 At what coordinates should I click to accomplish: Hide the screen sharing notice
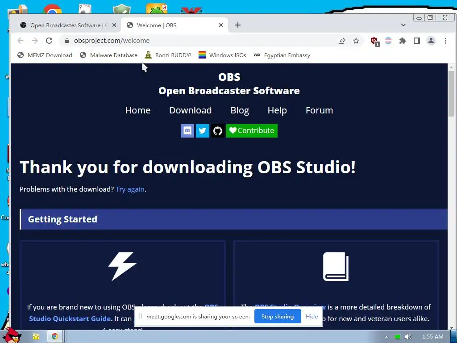tap(312, 317)
